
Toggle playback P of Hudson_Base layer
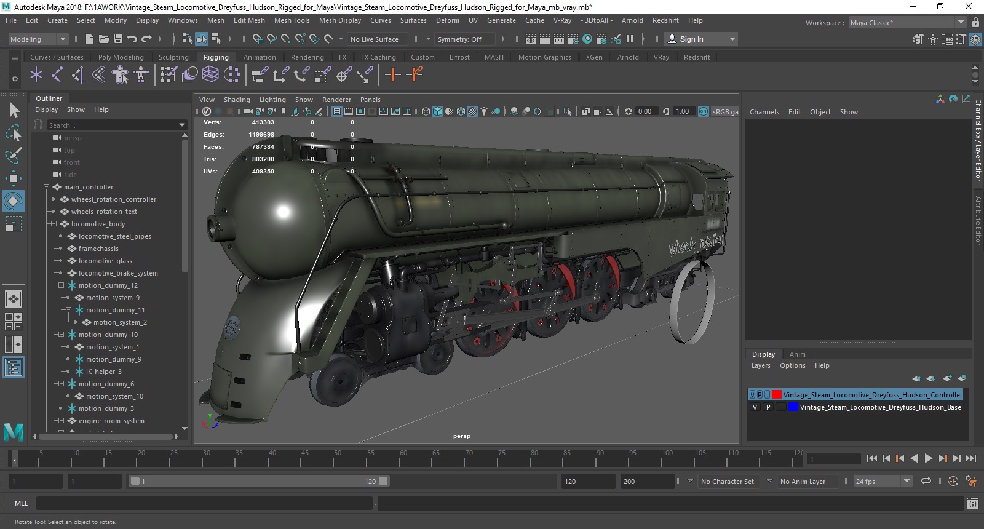[768, 407]
